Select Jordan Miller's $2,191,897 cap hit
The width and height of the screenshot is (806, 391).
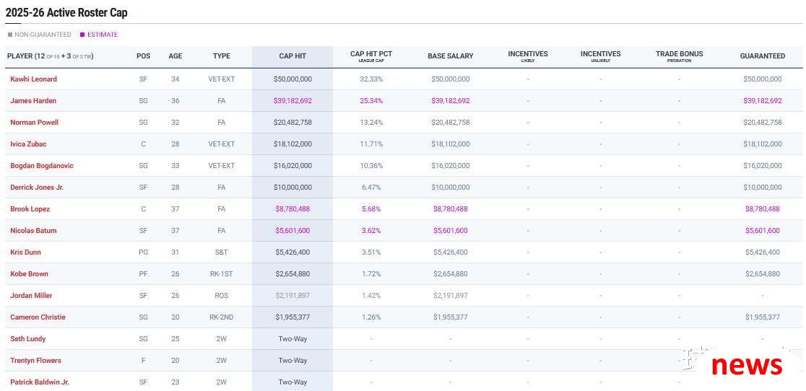click(292, 295)
